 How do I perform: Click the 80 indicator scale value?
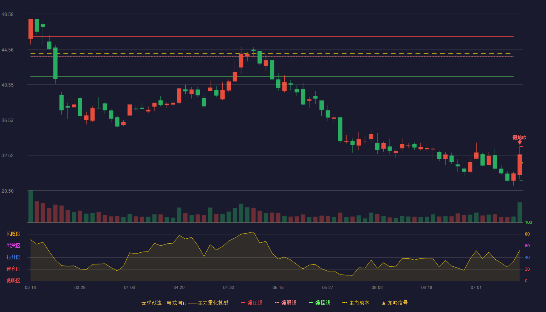coord(527,234)
